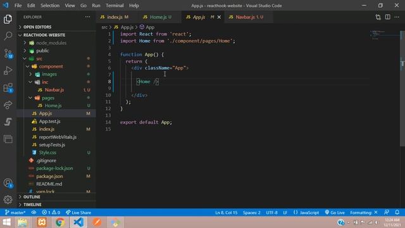The height and width of the screenshot is (228, 405).
Task: Switch to the Navbar.js tab
Action: [249, 17]
